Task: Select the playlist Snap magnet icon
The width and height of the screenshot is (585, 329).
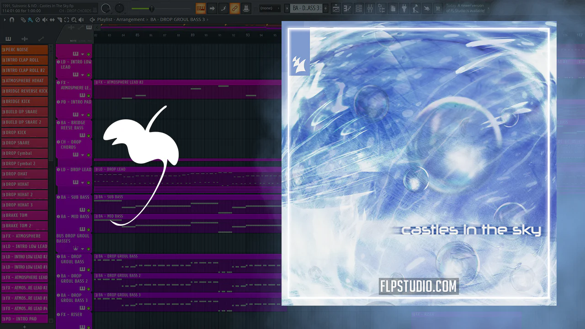Action: (x=12, y=20)
